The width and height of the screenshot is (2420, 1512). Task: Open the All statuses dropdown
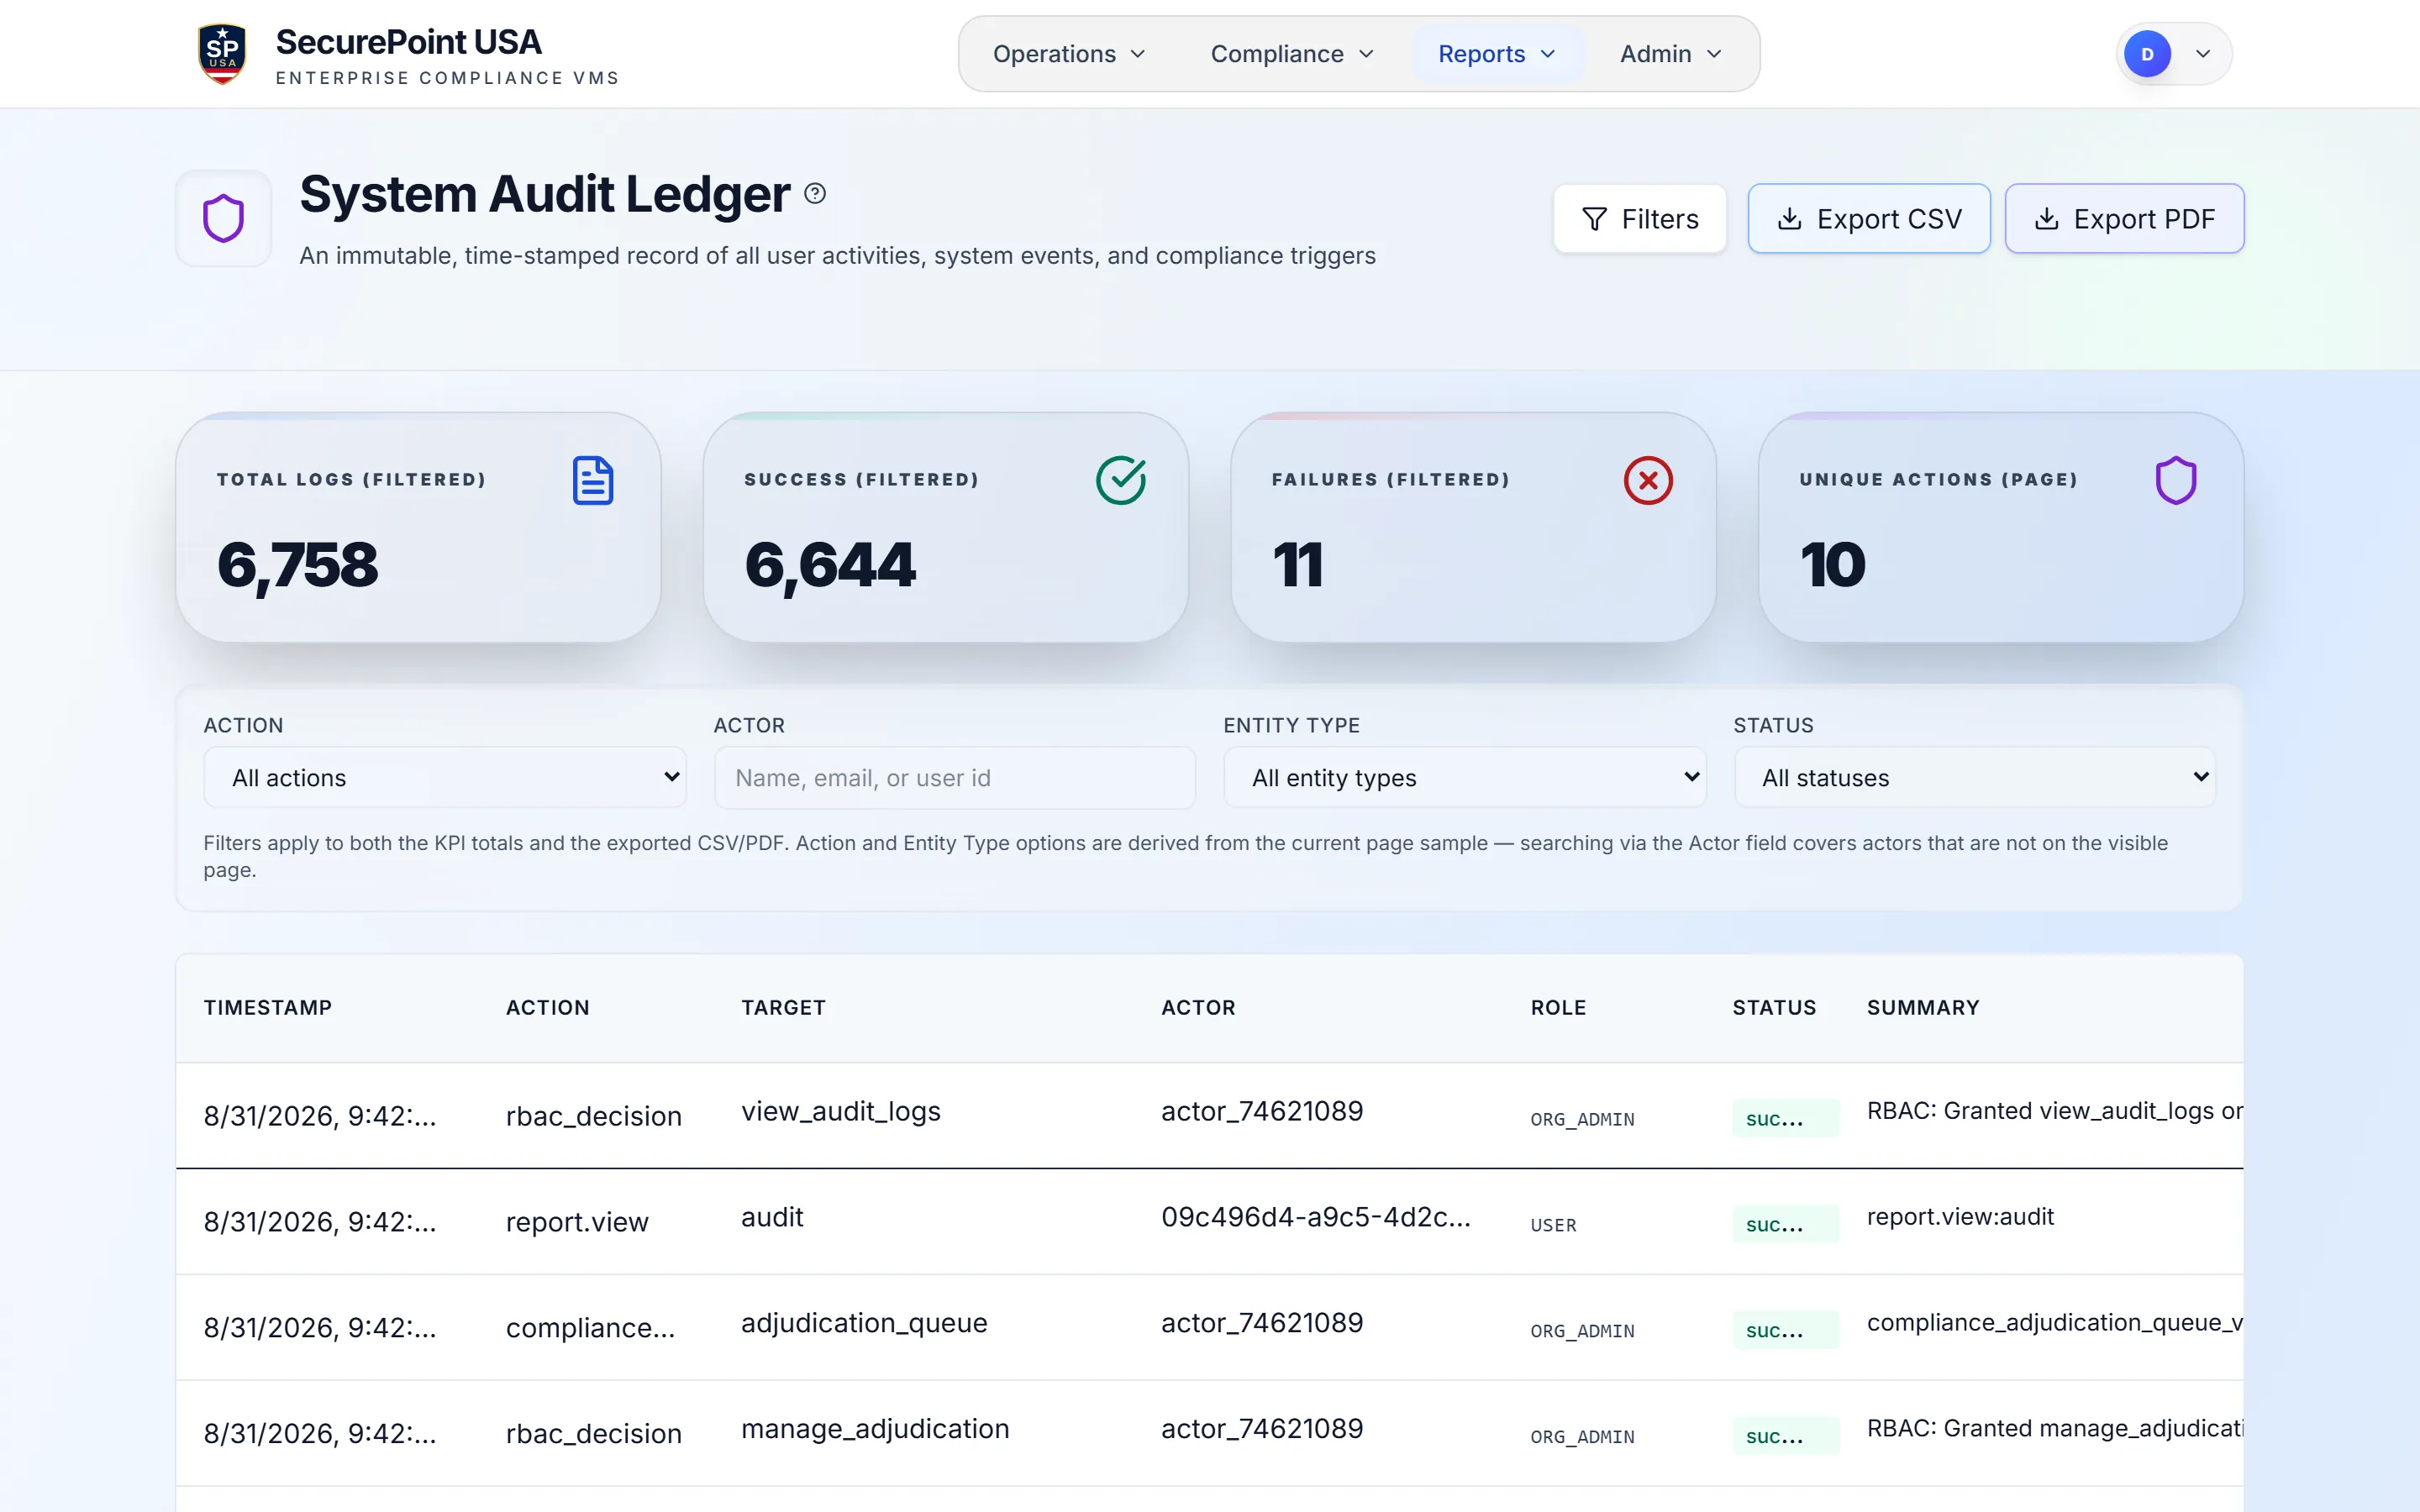(1975, 778)
